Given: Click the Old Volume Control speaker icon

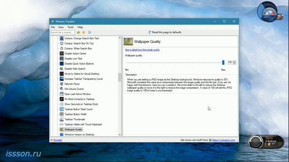Looking at the screenshot, I should 61,89.
